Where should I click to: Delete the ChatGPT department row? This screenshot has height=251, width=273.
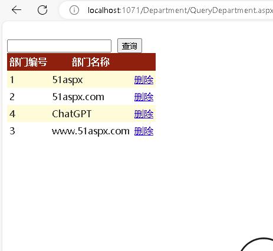pos(144,114)
